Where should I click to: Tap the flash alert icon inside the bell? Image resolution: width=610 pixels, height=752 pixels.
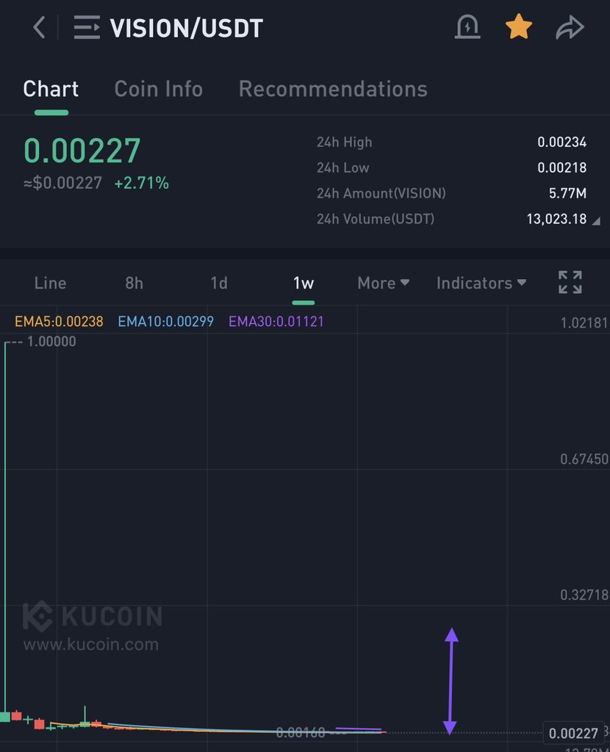click(x=468, y=29)
